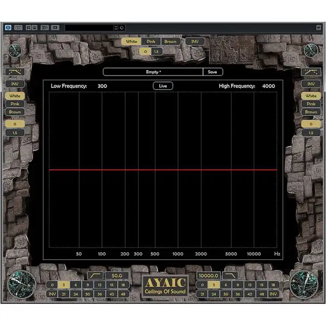This screenshot has height=326, width=326.
Task: Toggle the plugin power bypass button
Action: tap(8, 28)
